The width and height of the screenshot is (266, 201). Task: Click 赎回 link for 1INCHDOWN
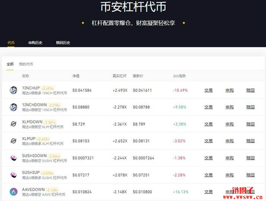click(250, 107)
